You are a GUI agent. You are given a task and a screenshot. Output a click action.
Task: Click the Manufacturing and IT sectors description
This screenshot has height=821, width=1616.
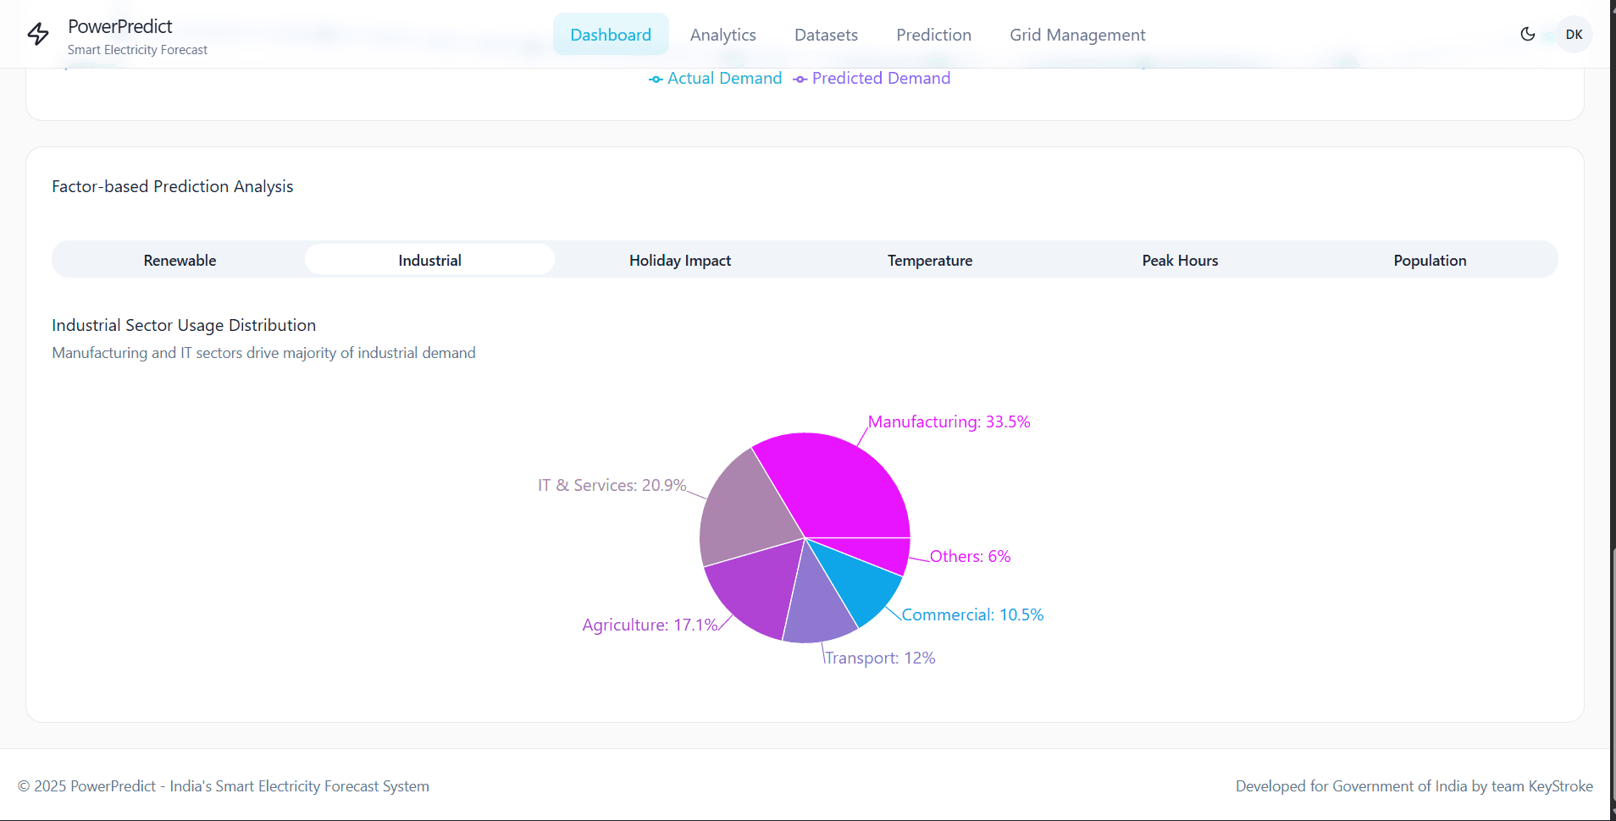pyautogui.click(x=263, y=353)
